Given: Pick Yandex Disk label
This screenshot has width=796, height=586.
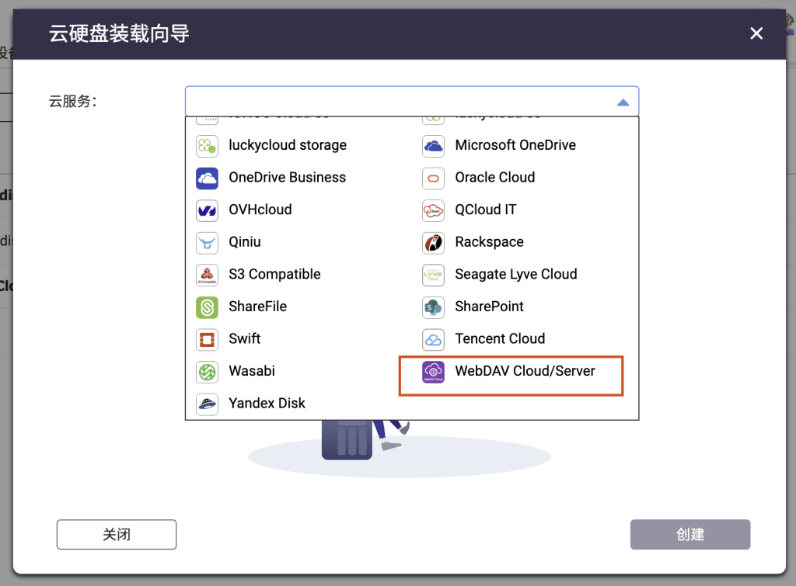Looking at the screenshot, I should 267,403.
